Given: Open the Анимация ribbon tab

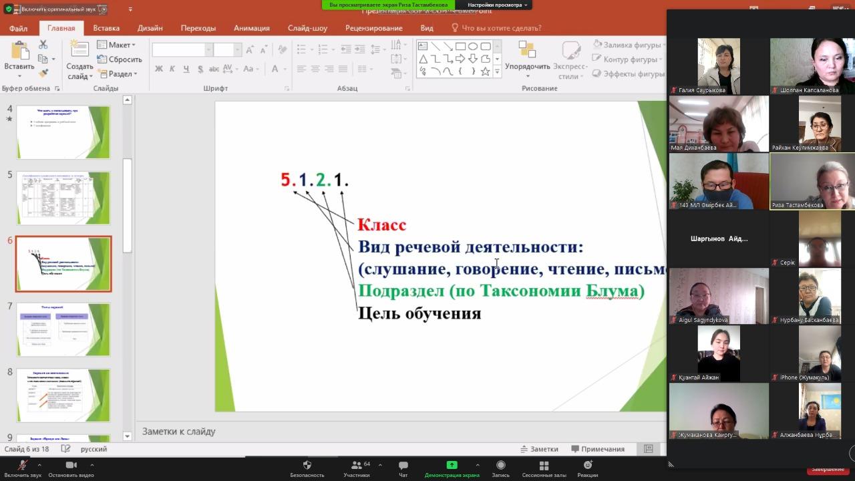Looking at the screenshot, I should [x=251, y=28].
